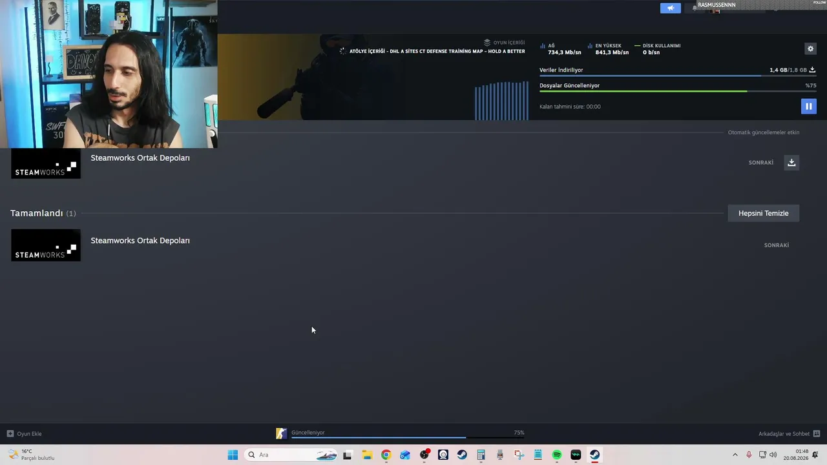Open File Explorer from the taskbar

click(367, 455)
